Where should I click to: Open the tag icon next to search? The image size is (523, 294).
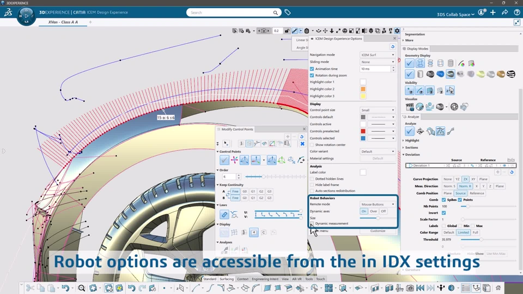coord(288,13)
